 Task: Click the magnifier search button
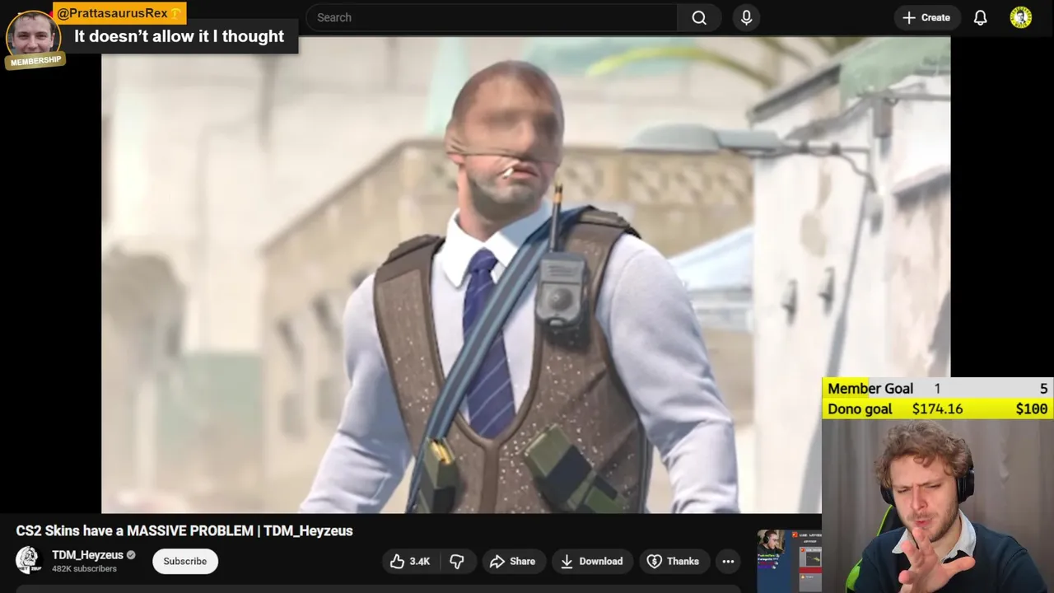point(699,17)
